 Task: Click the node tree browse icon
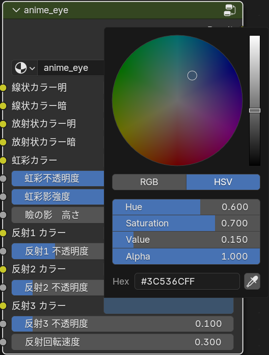20,68
